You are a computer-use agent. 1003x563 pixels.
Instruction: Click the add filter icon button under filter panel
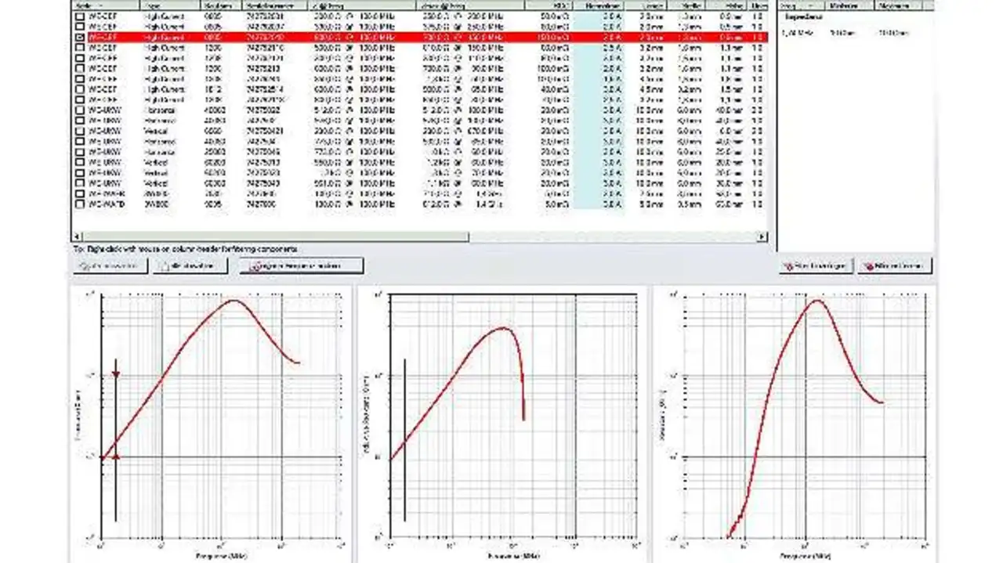(788, 266)
